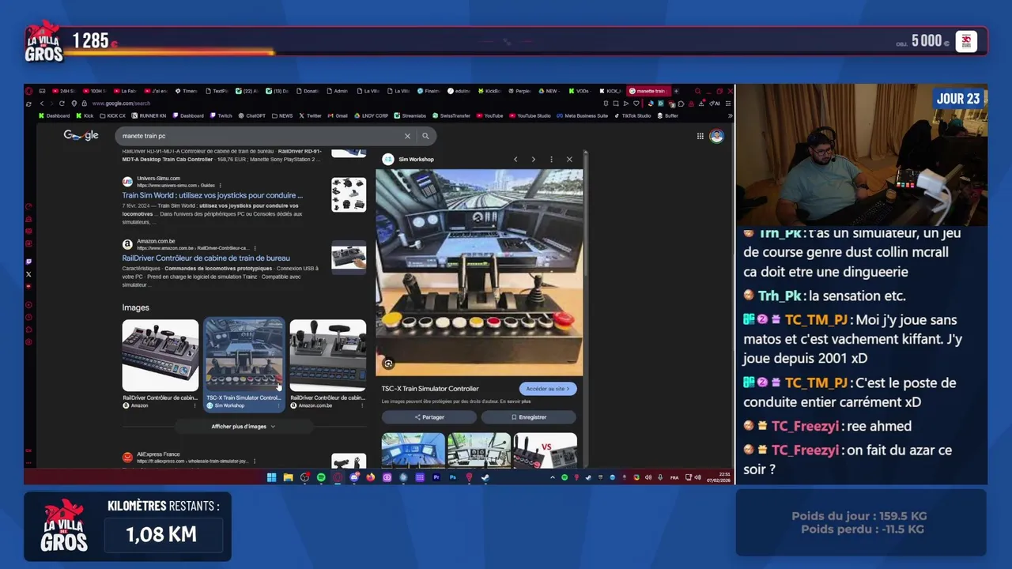Screen dimensions: 1012x569
Task: Open 'En savoir plus' copyright link
Action: pos(515,401)
